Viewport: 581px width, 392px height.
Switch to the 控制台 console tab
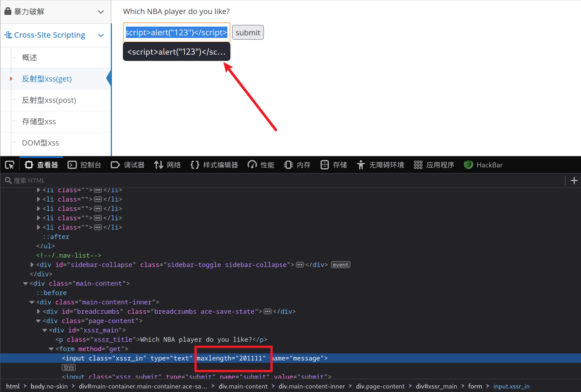point(84,165)
